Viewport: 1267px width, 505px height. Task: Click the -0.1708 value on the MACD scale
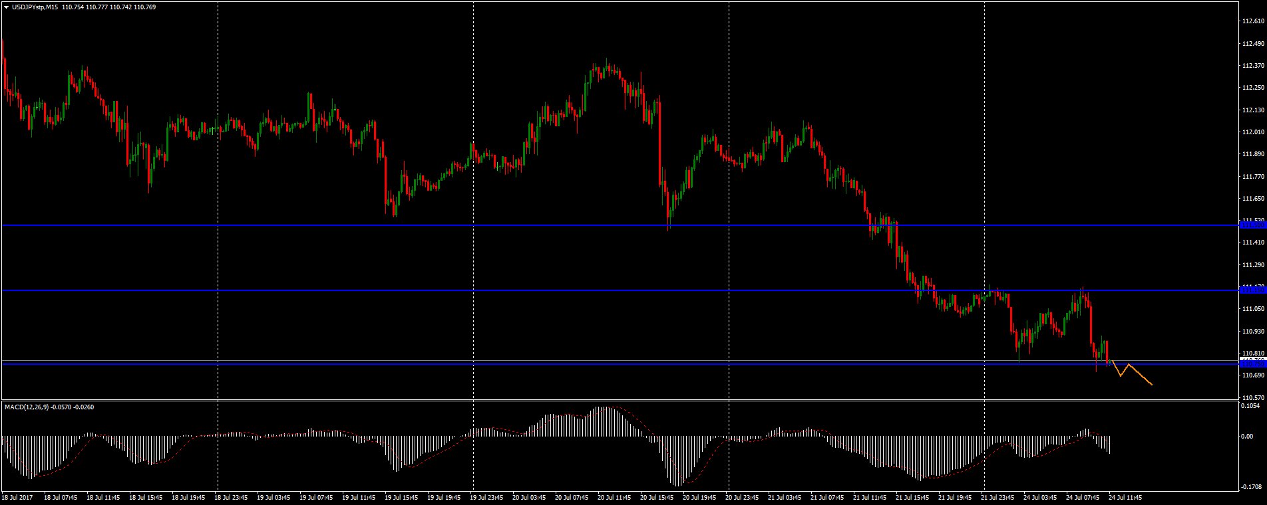point(1252,487)
